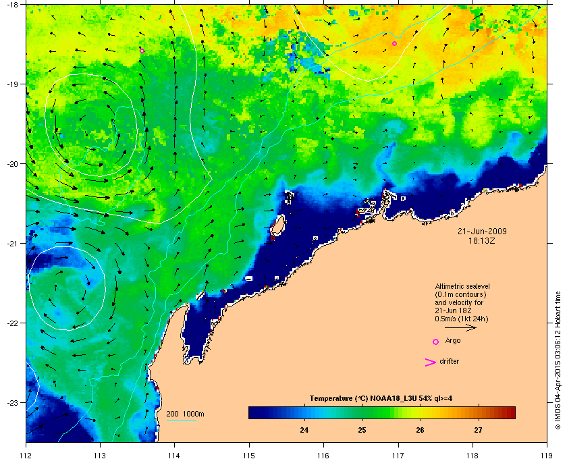Click the longitude axis label 114

click(x=174, y=455)
